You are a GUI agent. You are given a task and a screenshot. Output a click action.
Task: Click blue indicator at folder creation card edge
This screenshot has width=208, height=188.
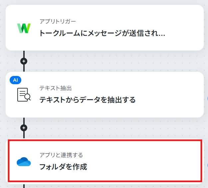click(x=207, y=165)
